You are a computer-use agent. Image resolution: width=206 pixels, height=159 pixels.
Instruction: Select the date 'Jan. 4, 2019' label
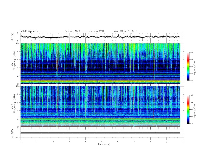(x=73, y=31)
